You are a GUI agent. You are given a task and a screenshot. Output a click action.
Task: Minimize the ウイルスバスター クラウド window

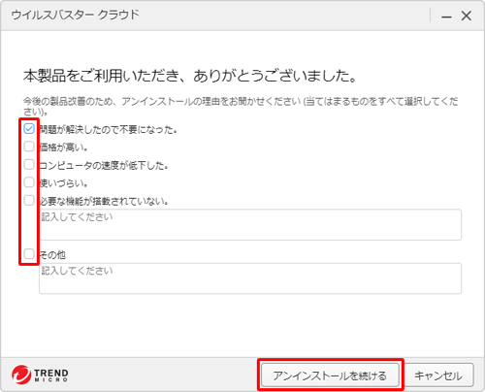[x=446, y=16]
